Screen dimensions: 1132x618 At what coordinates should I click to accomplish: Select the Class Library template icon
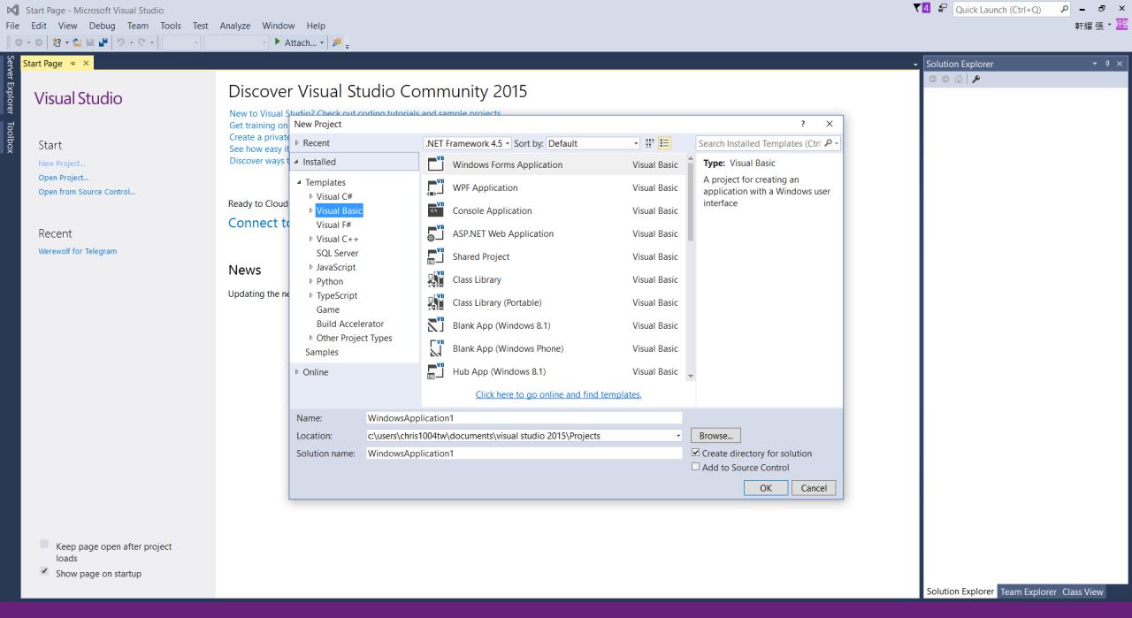(x=435, y=279)
